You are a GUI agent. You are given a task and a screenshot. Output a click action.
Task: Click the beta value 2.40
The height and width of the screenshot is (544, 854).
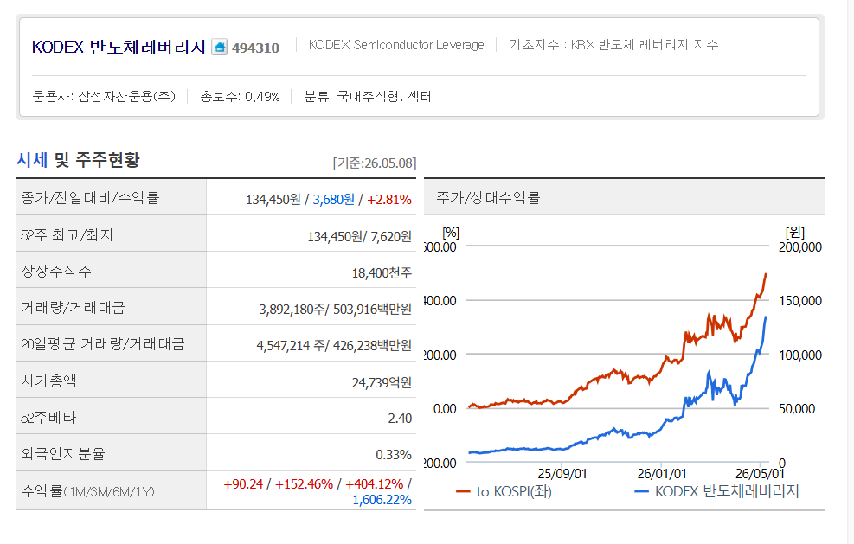[400, 419]
